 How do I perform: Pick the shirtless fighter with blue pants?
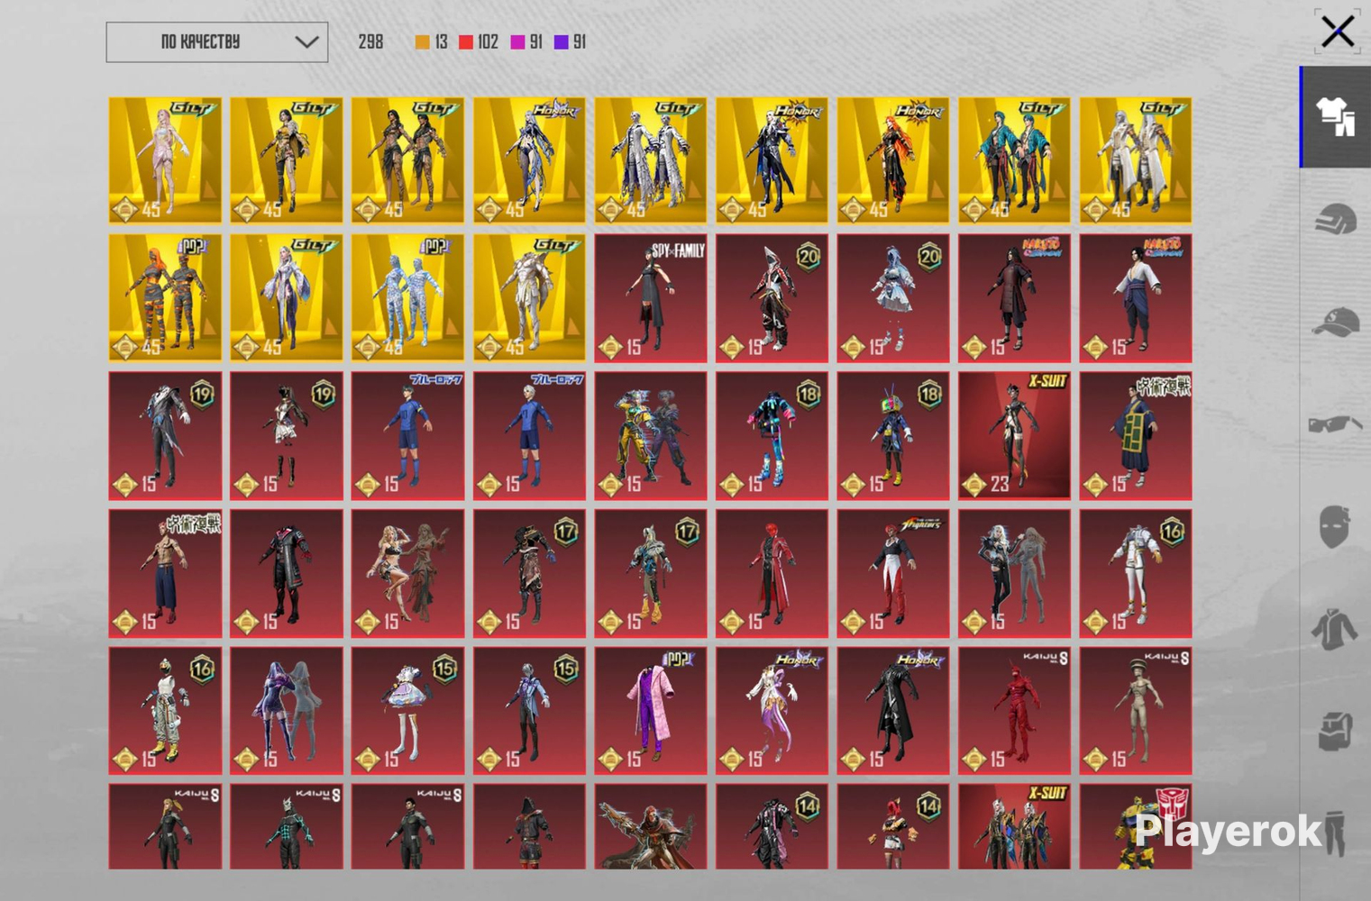click(165, 574)
